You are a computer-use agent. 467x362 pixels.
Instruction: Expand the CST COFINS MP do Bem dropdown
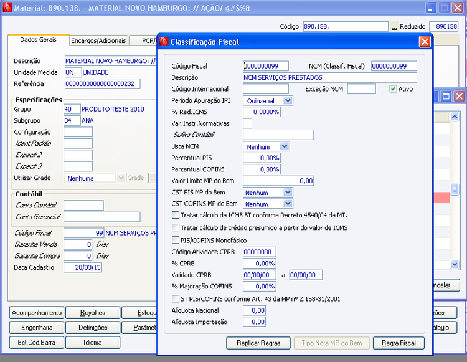(x=288, y=204)
